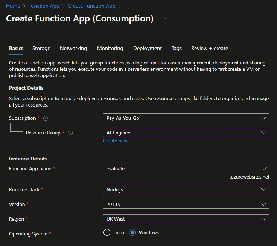Open the Monitoring tab
277x246 pixels.
click(110, 48)
